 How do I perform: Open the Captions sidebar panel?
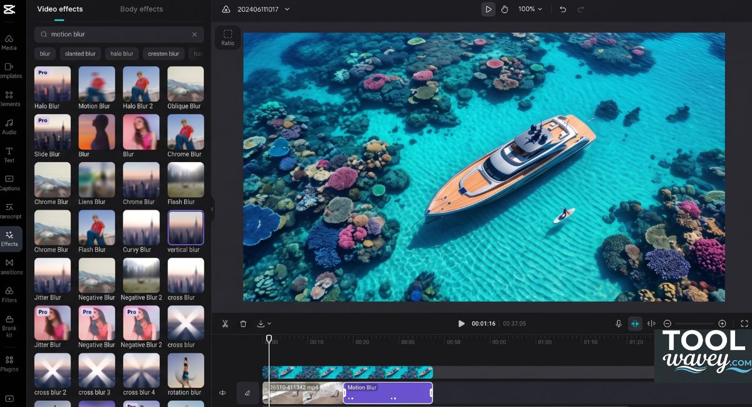point(9,182)
